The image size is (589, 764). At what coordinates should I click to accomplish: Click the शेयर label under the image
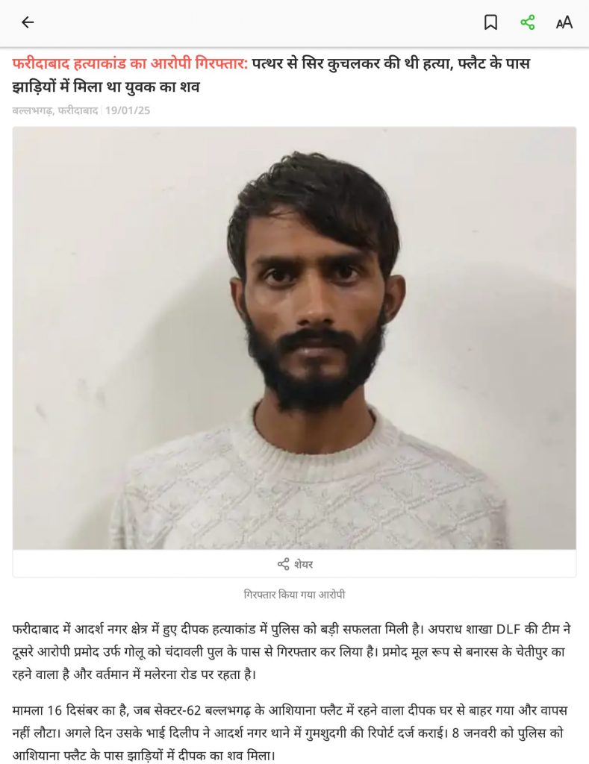pos(303,564)
